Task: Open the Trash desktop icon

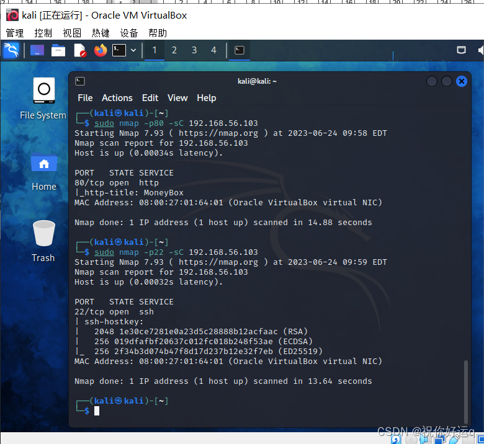Action: point(44,241)
